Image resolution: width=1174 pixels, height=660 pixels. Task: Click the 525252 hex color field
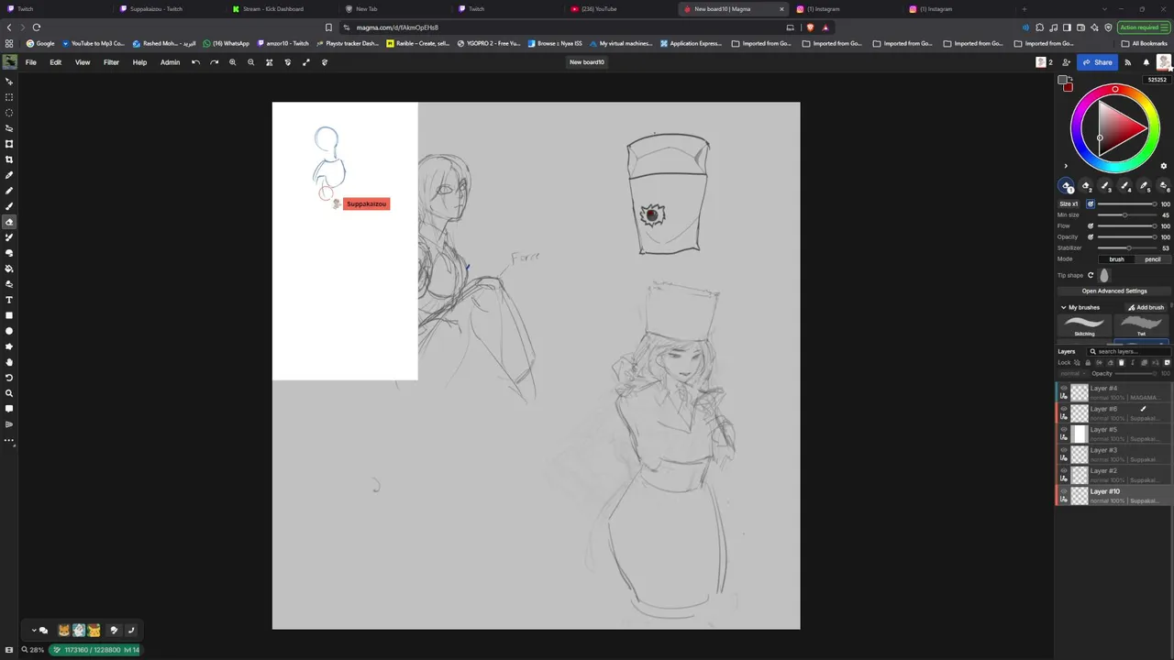1157,80
